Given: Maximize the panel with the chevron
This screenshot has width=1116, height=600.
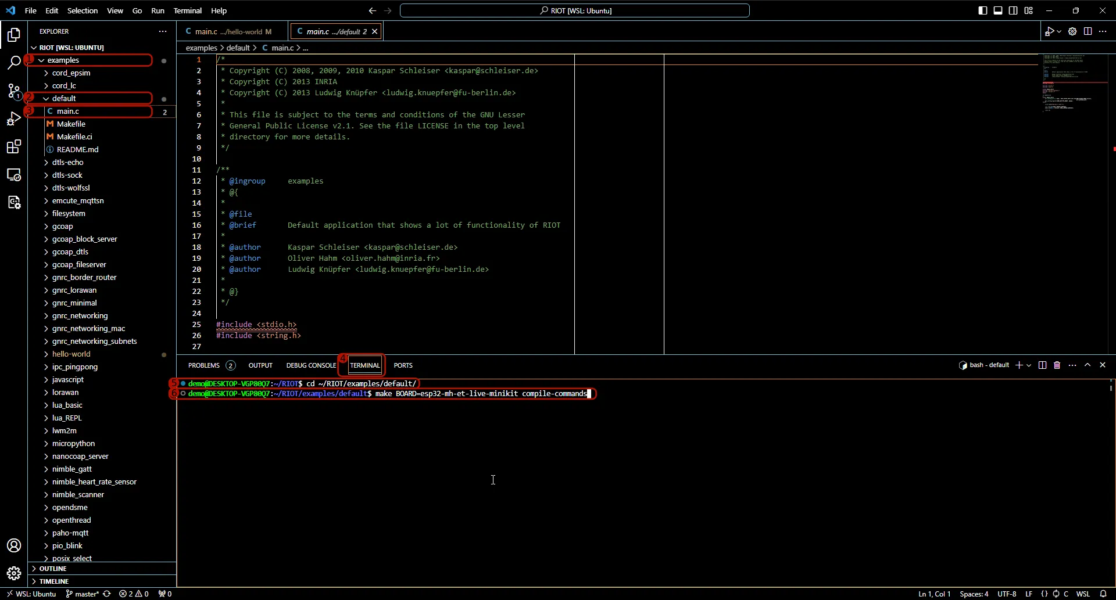Looking at the screenshot, I should 1088,365.
